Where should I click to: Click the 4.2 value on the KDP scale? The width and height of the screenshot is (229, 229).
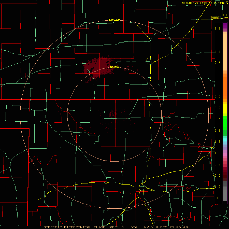point(218,108)
